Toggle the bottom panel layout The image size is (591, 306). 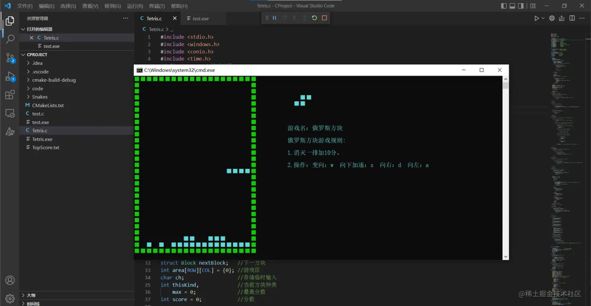pyautogui.click(x=512, y=6)
